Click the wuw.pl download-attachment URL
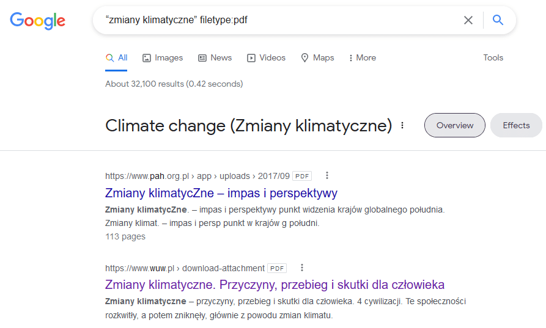 tap(185, 268)
